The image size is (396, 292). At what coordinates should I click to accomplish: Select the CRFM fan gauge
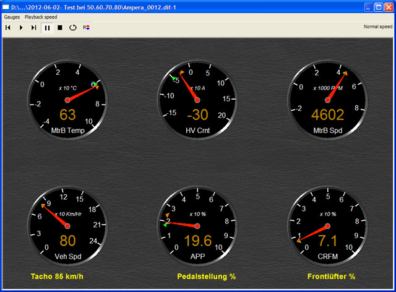[327, 225]
